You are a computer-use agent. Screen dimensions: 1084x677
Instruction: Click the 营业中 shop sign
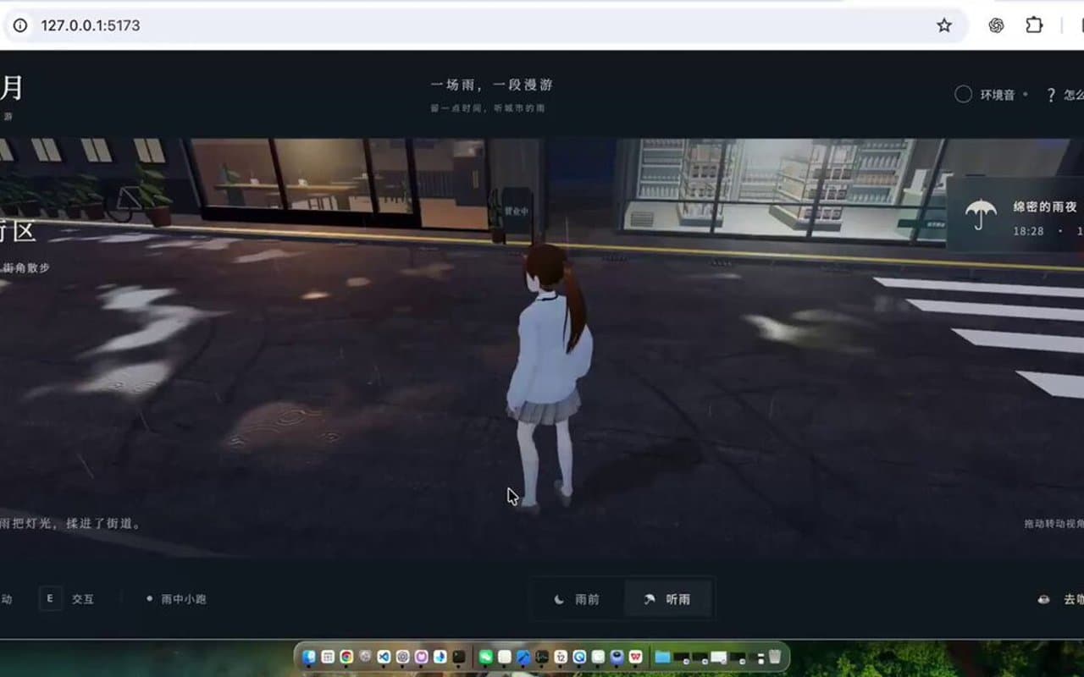click(516, 210)
